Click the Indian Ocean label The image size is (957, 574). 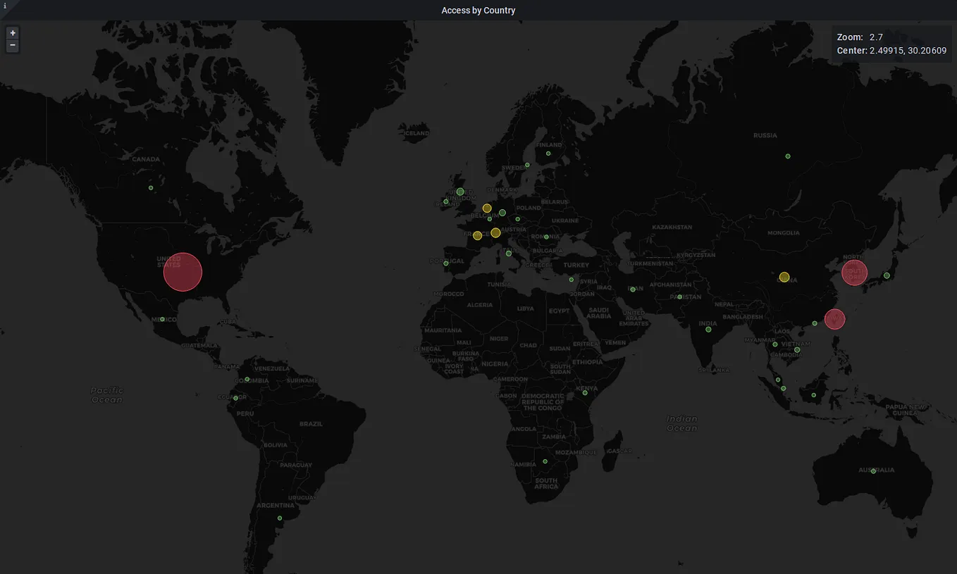(681, 423)
